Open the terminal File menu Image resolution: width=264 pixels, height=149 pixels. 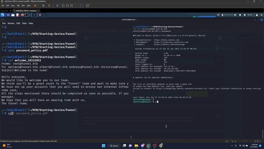tap(4, 23)
